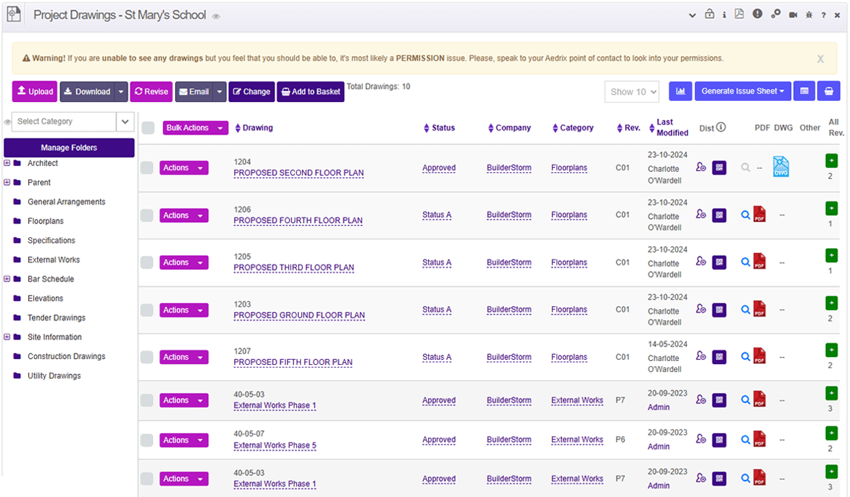Viewport: 850px width, 497px height.
Task: Add distribution user for Proposed Fifth Floor Plan
Action: coord(701,356)
